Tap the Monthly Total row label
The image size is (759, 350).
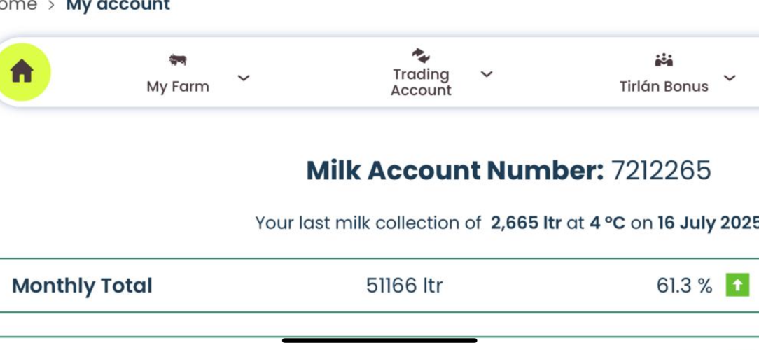[x=82, y=286]
